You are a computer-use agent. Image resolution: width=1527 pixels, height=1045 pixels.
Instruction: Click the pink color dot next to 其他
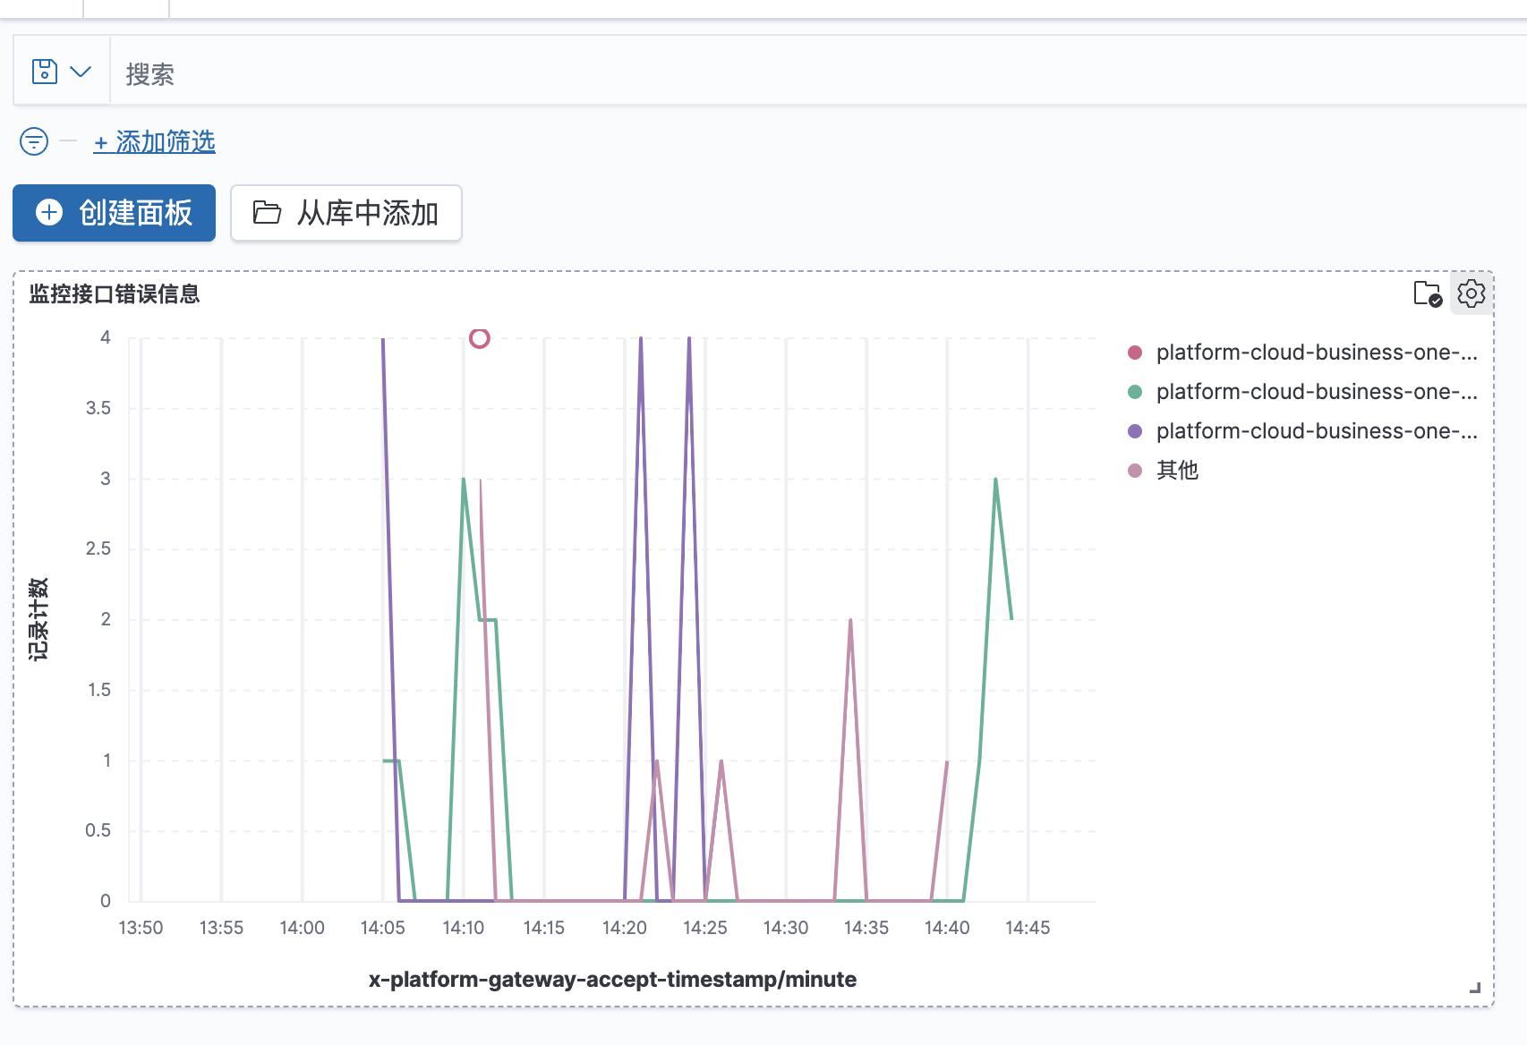click(1135, 470)
